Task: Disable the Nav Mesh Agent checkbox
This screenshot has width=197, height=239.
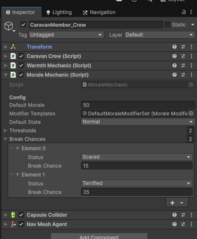Action: (21, 224)
